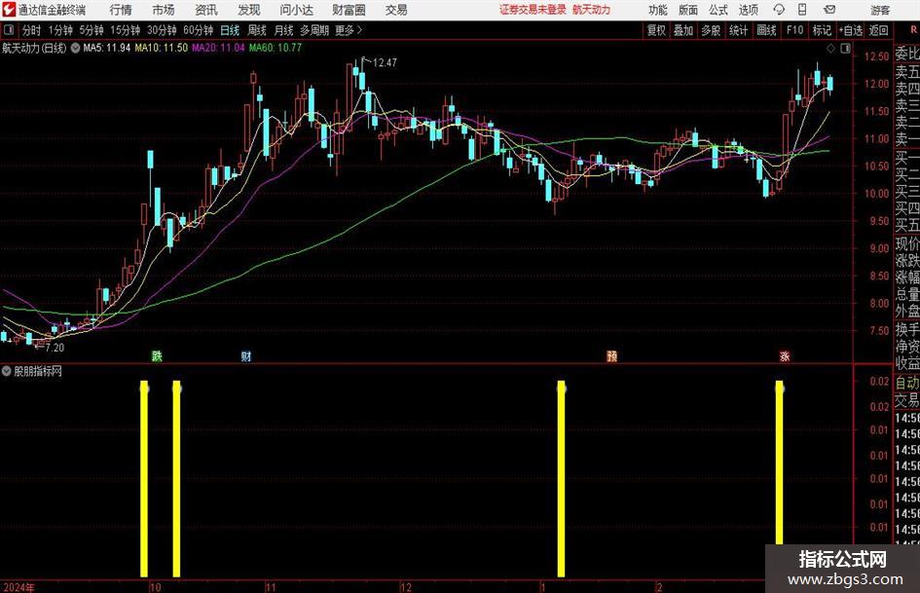Open the 画线 drawing tools

[766, 30]
